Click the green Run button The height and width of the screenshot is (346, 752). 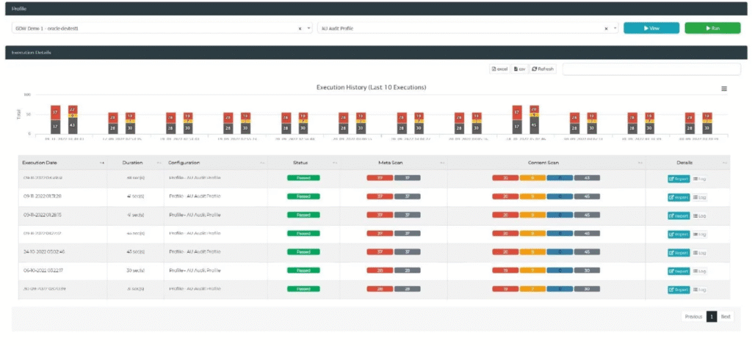point(712,29)
